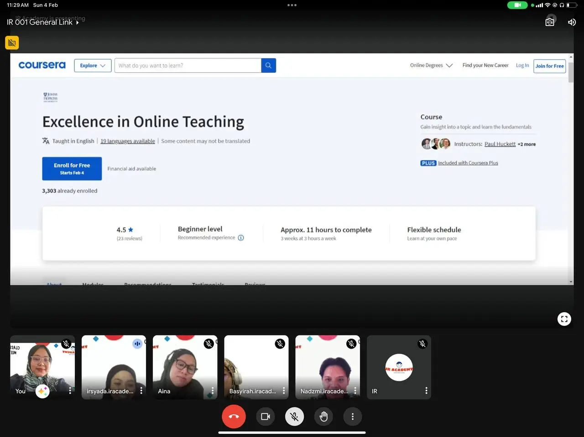Select the IR Academy avatar tile
584x437 pixels.
coord(399,367)
